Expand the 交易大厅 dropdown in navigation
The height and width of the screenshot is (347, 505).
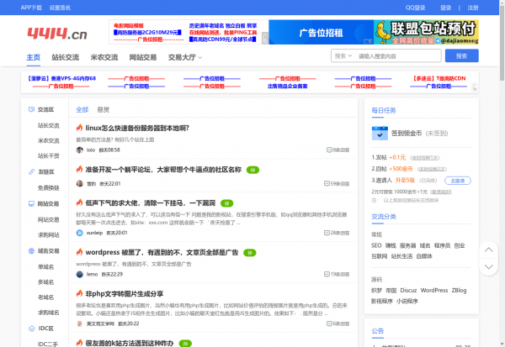pyautogui.click(x=184, y=58)
